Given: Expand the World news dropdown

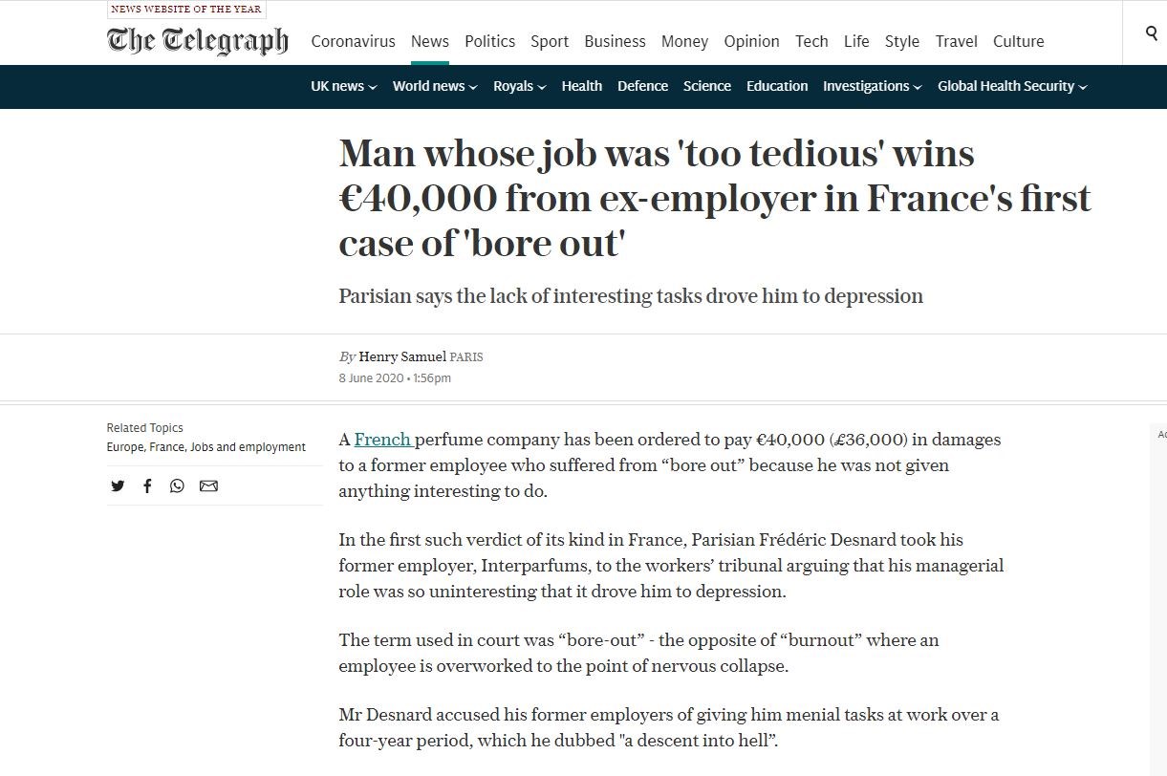Looking at the screenshot, I should coord(434,86).
